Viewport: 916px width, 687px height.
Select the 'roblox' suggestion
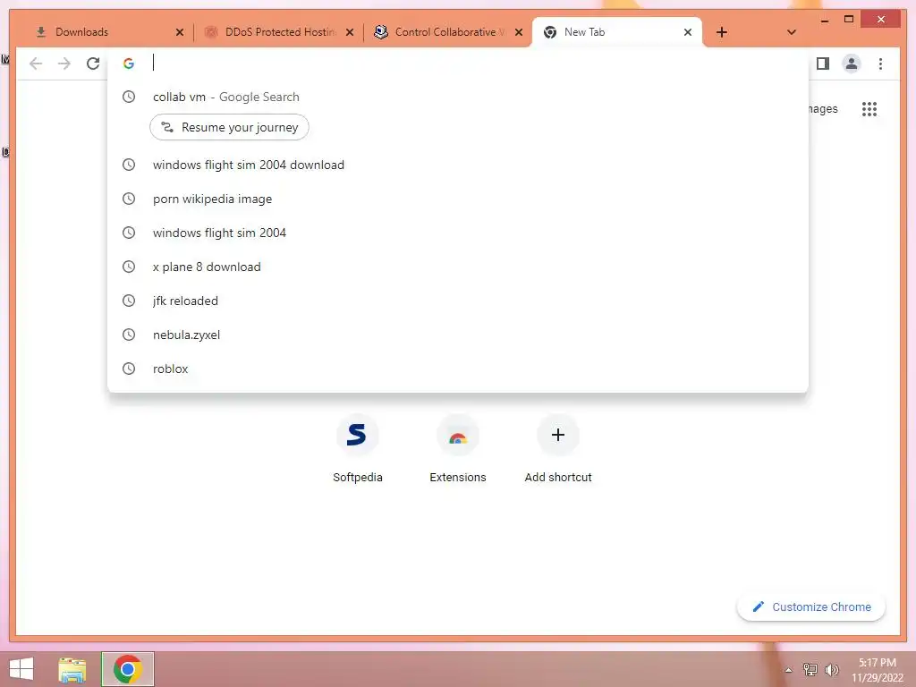[458, 369]
